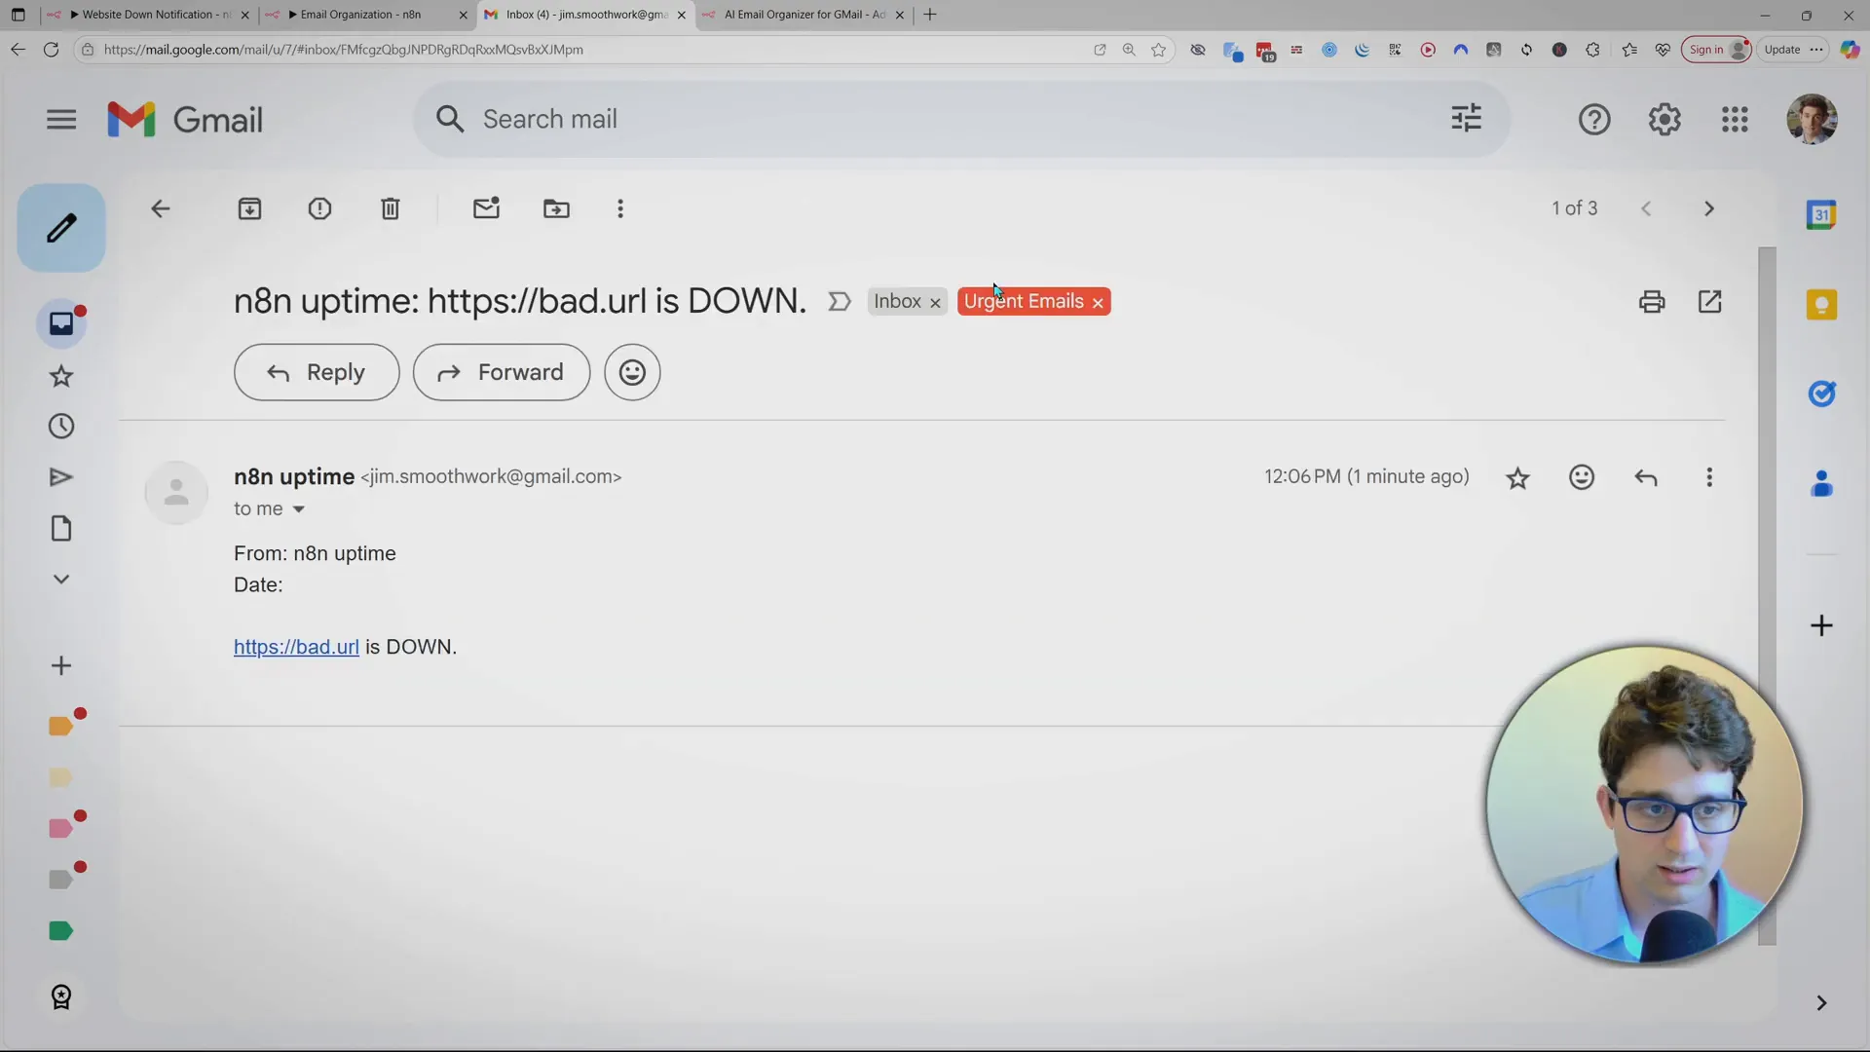Delete this email with trash icon

click(391, 208)
